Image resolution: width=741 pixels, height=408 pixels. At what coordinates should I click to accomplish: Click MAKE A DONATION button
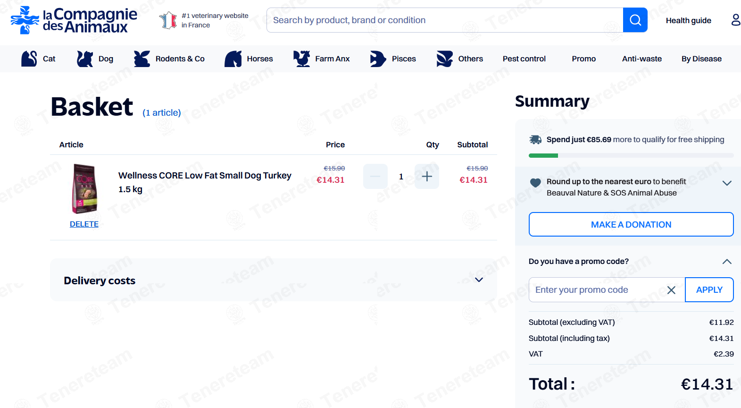(631, 224)
